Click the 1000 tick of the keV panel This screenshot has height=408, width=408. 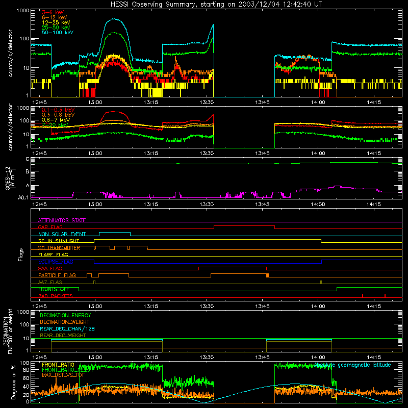23,11
